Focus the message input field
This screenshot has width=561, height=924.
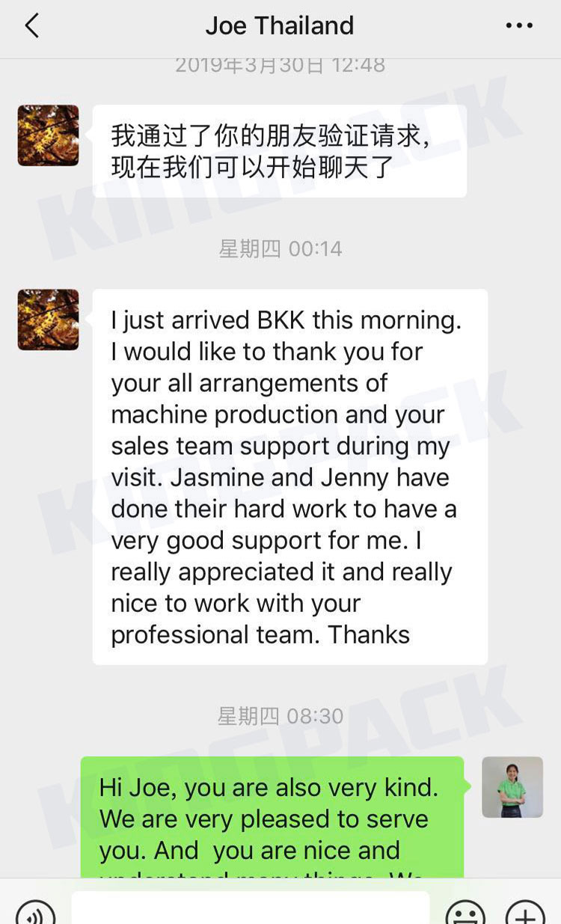click(x=251, y=908)
